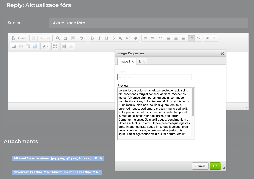Viewport: 254px width, 179px height.
Task: Click Cancel in the Image Properties dialog
Action: (x=200, y=166)
